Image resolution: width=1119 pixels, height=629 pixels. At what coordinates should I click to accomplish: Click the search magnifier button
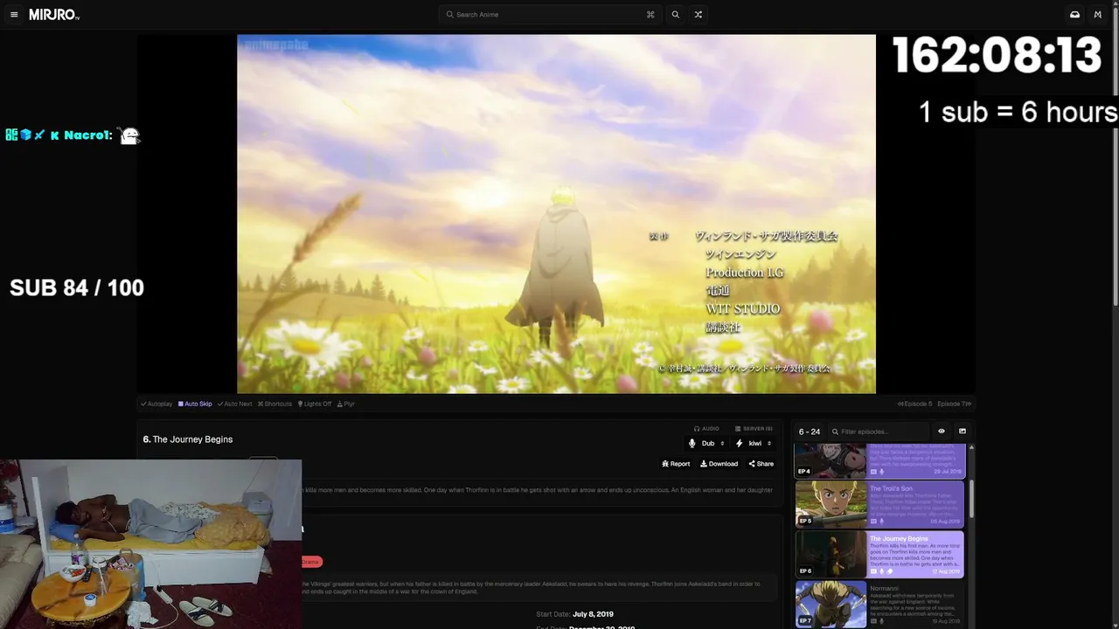pos(675,15)
